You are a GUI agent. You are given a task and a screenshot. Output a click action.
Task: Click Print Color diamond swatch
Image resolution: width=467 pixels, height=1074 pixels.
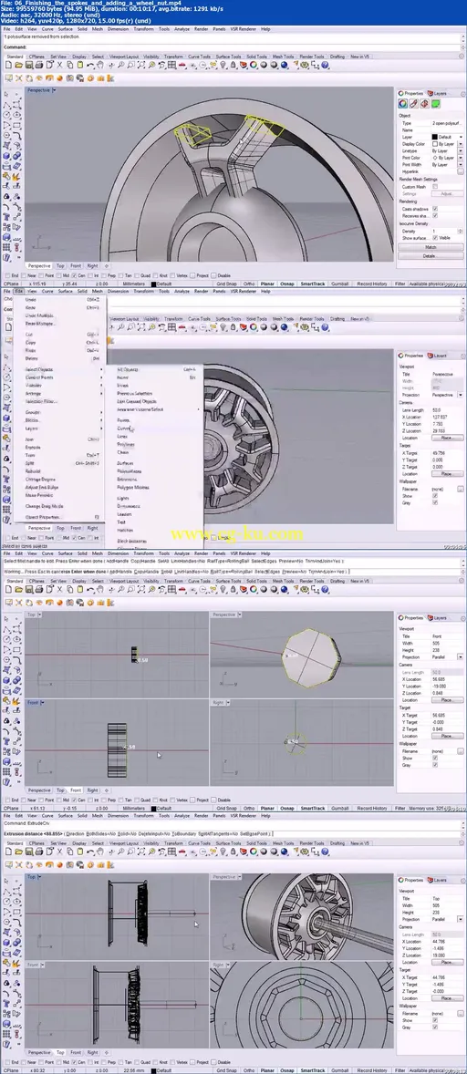click(x=435, y=158)
